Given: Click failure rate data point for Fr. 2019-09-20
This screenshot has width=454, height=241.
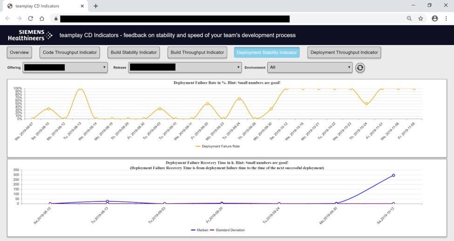Looking at the screenshot, I should [207, 104].
